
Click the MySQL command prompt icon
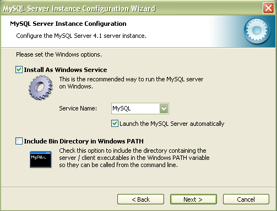pyautogui.click(x=41, y=159)
